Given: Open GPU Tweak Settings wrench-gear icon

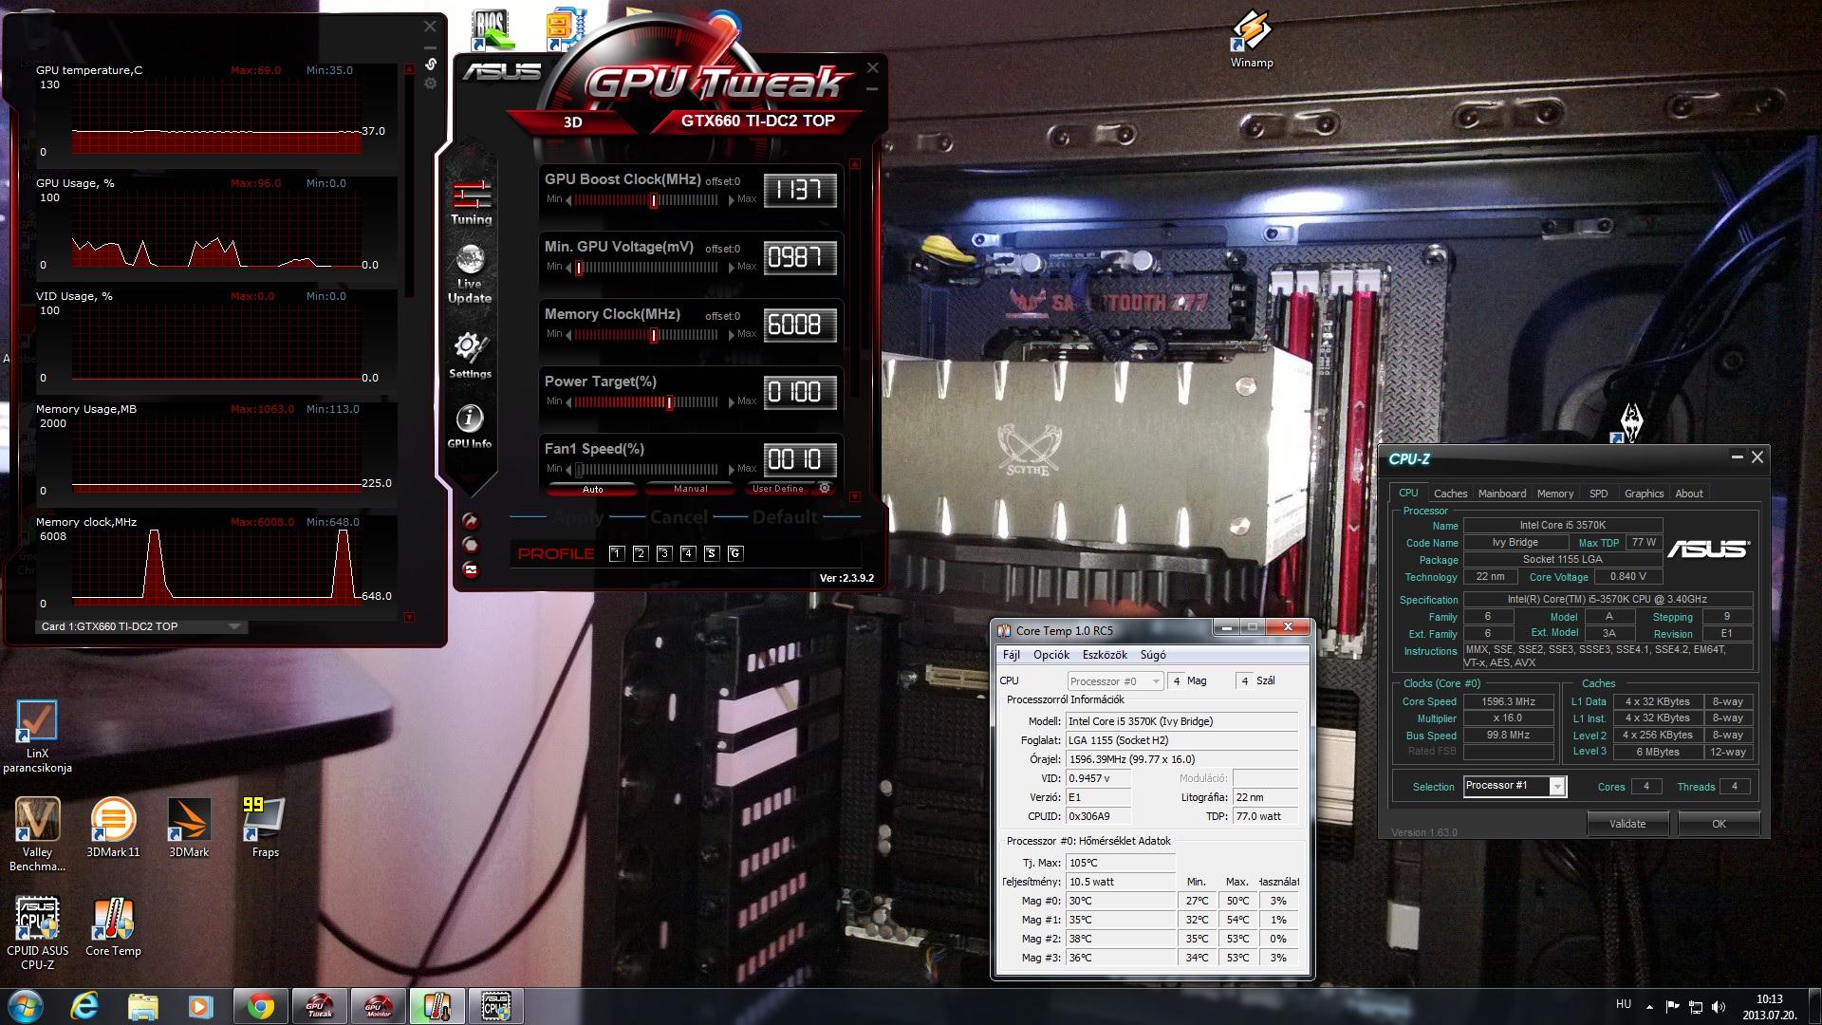Looking at the screenshot, I should [x=470, y=356].
